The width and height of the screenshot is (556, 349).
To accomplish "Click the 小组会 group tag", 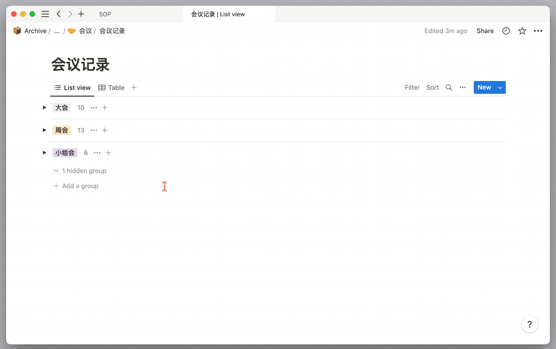I will pos(65,153).
